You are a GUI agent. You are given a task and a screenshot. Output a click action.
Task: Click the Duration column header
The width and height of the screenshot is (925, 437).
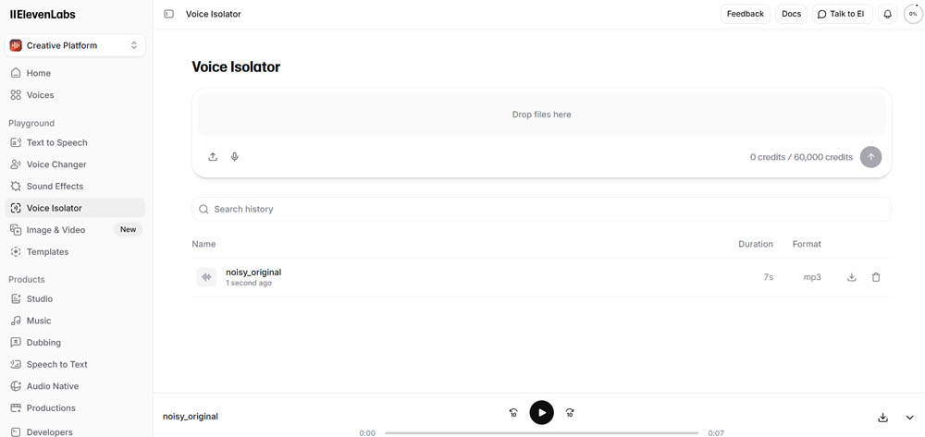(756, 244)
